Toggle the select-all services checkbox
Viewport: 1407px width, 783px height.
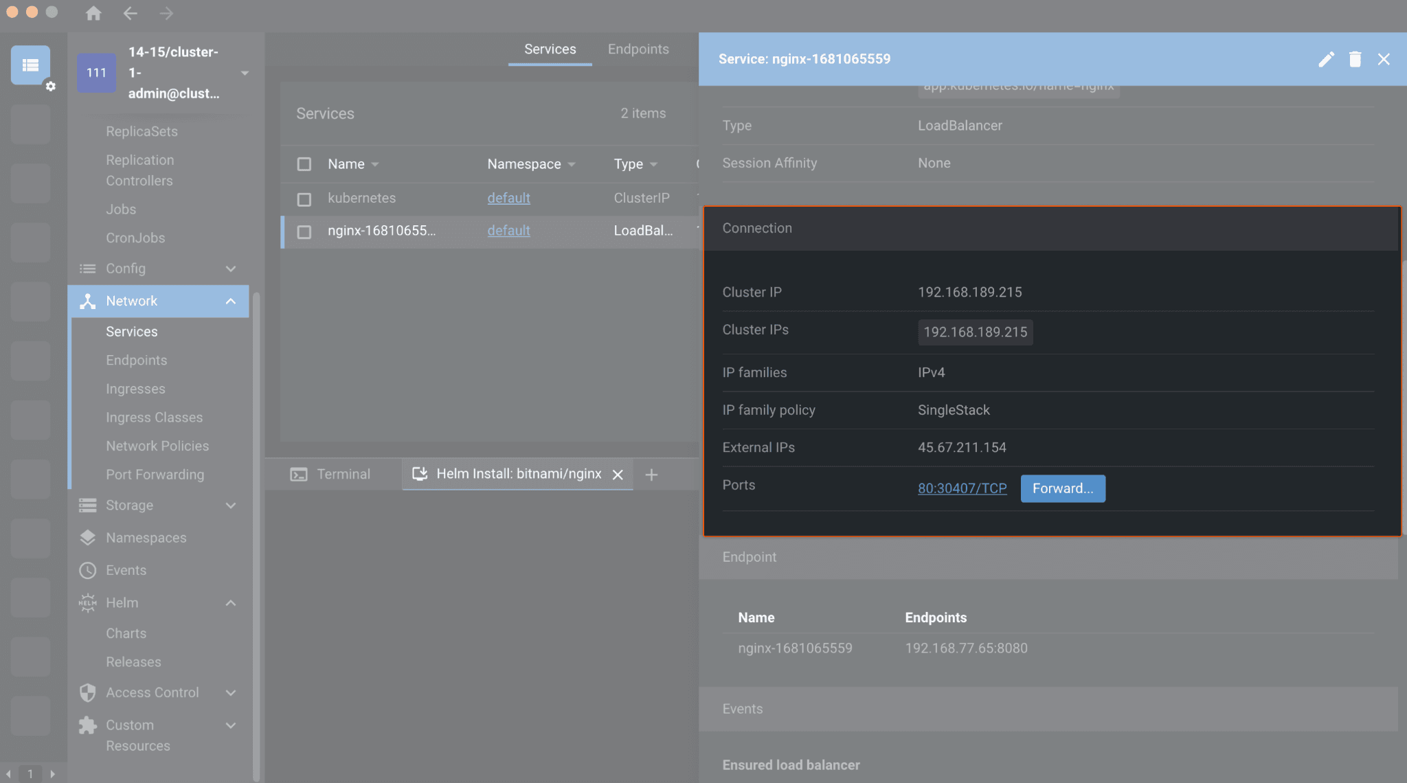pos(304,164)
